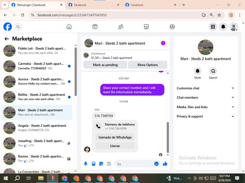Screen dimensions: 245x183
Task: Open Fidèle Leii conversation
Action: pyautogui.click(x=37, y=51)
